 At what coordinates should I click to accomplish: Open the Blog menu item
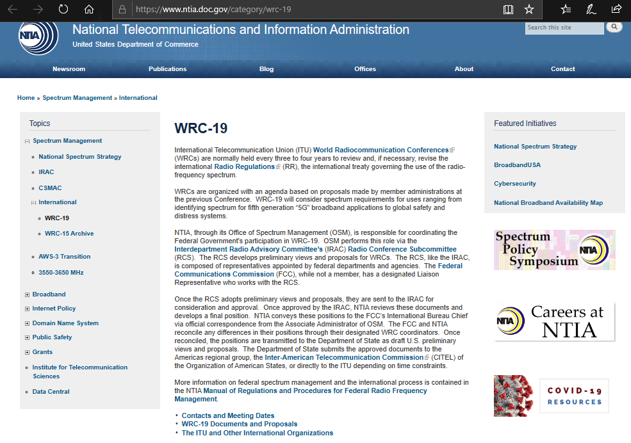(266, 68)
